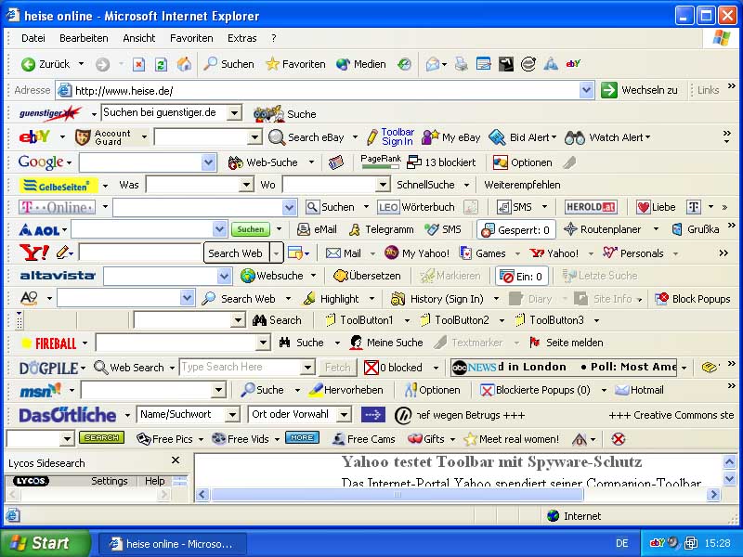Toggle Google's 13 blockiert popup blocker

pos(442,162)
